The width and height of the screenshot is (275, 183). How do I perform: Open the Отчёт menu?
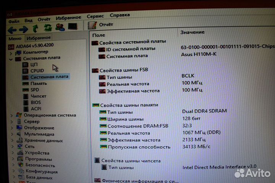coord(44,19)
